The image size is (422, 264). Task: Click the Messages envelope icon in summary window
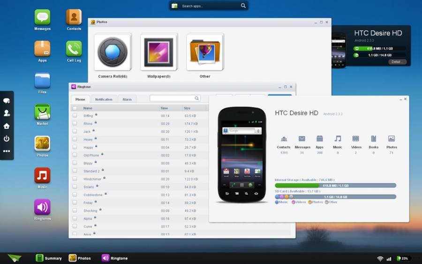[301, 139]
